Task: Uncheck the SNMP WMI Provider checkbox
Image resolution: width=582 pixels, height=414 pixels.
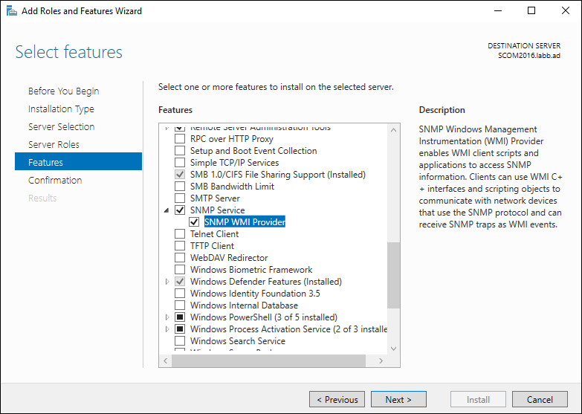Action: [194, 222]
